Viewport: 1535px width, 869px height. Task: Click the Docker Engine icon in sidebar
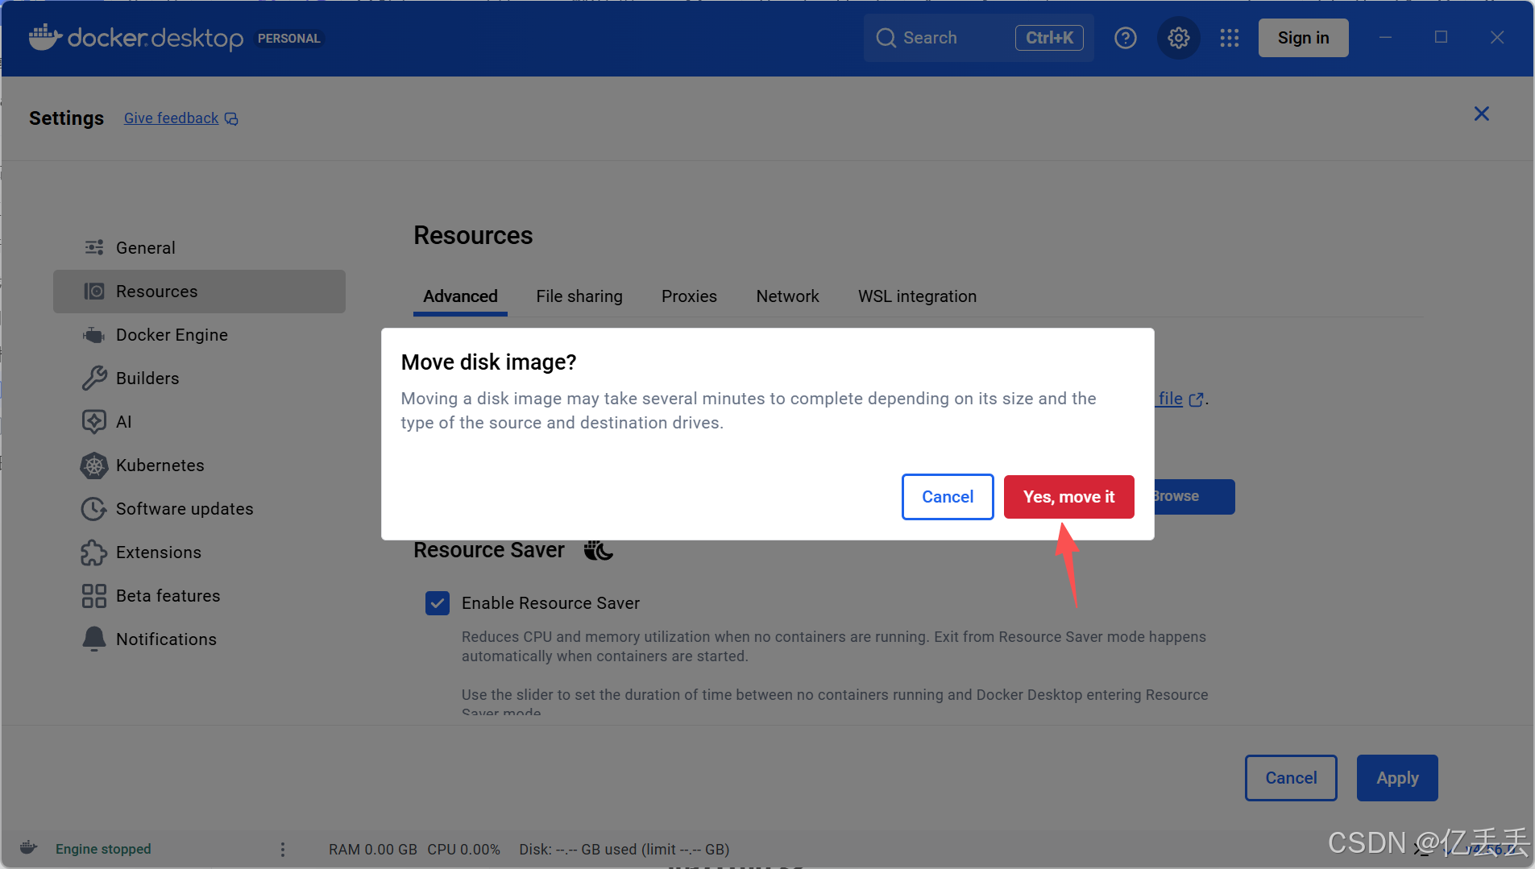(x=94, y=334)
